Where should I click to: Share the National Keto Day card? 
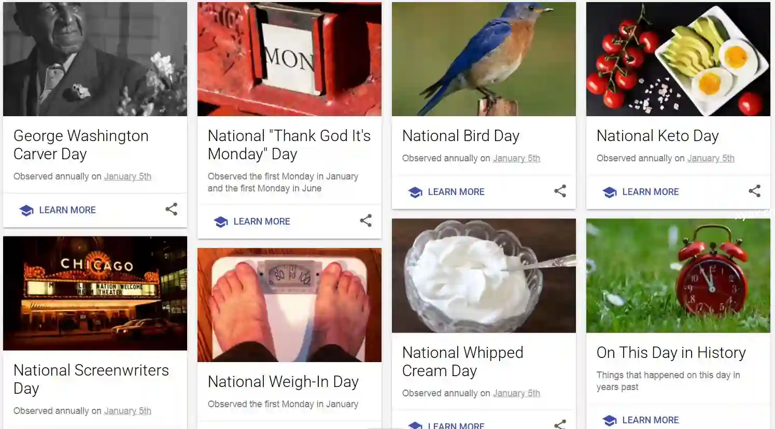pos(754,191)
